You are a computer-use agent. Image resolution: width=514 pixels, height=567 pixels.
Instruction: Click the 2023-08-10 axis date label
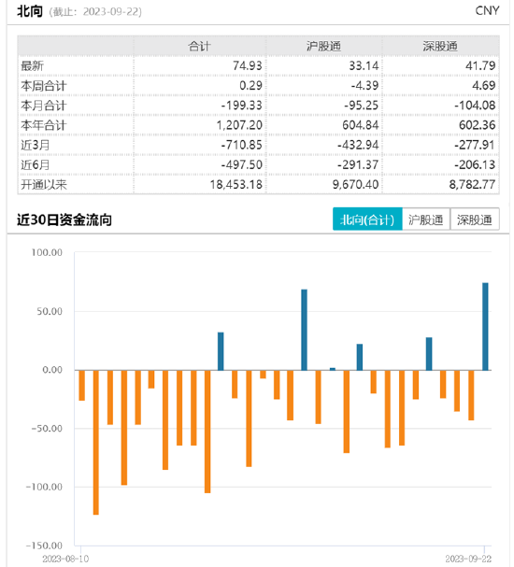65,559
